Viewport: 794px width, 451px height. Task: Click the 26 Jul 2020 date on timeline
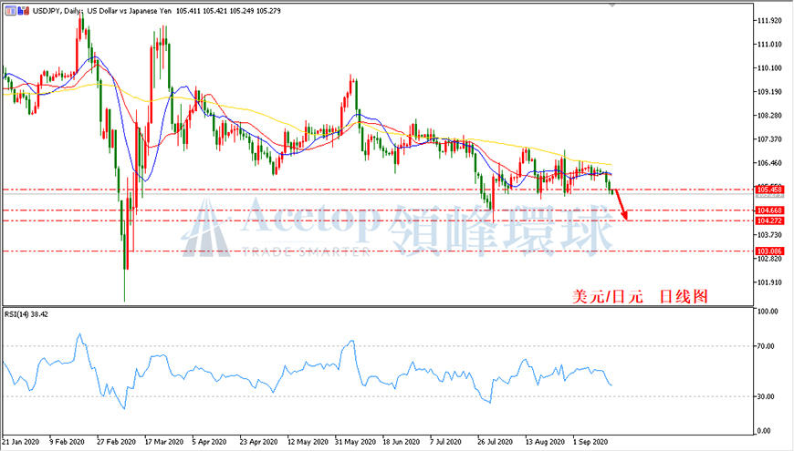496,442
